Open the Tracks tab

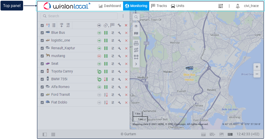pyautogui.click(x=159, y=6)
